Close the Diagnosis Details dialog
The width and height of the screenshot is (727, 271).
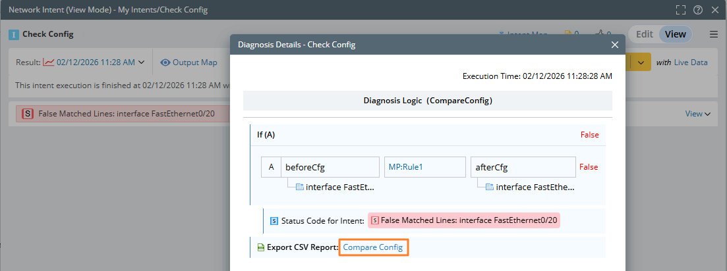pos(614,45)
